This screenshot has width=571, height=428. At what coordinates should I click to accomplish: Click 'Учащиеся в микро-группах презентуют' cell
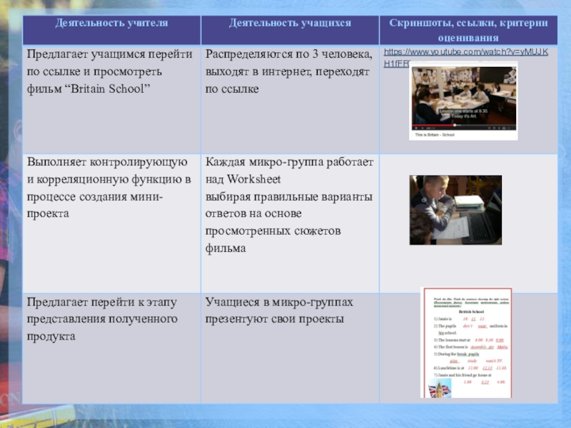pyautogui.click(x=288, y=310)
